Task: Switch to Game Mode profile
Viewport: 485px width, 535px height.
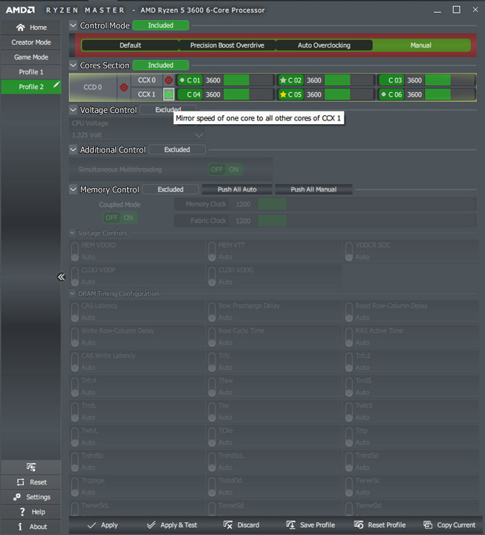Action: 31,57
